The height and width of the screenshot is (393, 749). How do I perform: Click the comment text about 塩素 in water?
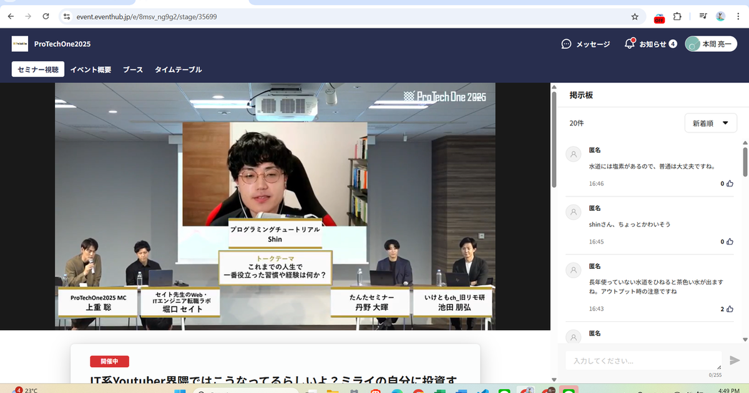pyautogui.click(x=652, y=167)
